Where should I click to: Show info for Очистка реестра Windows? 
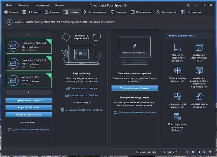[x=183, y=107]
